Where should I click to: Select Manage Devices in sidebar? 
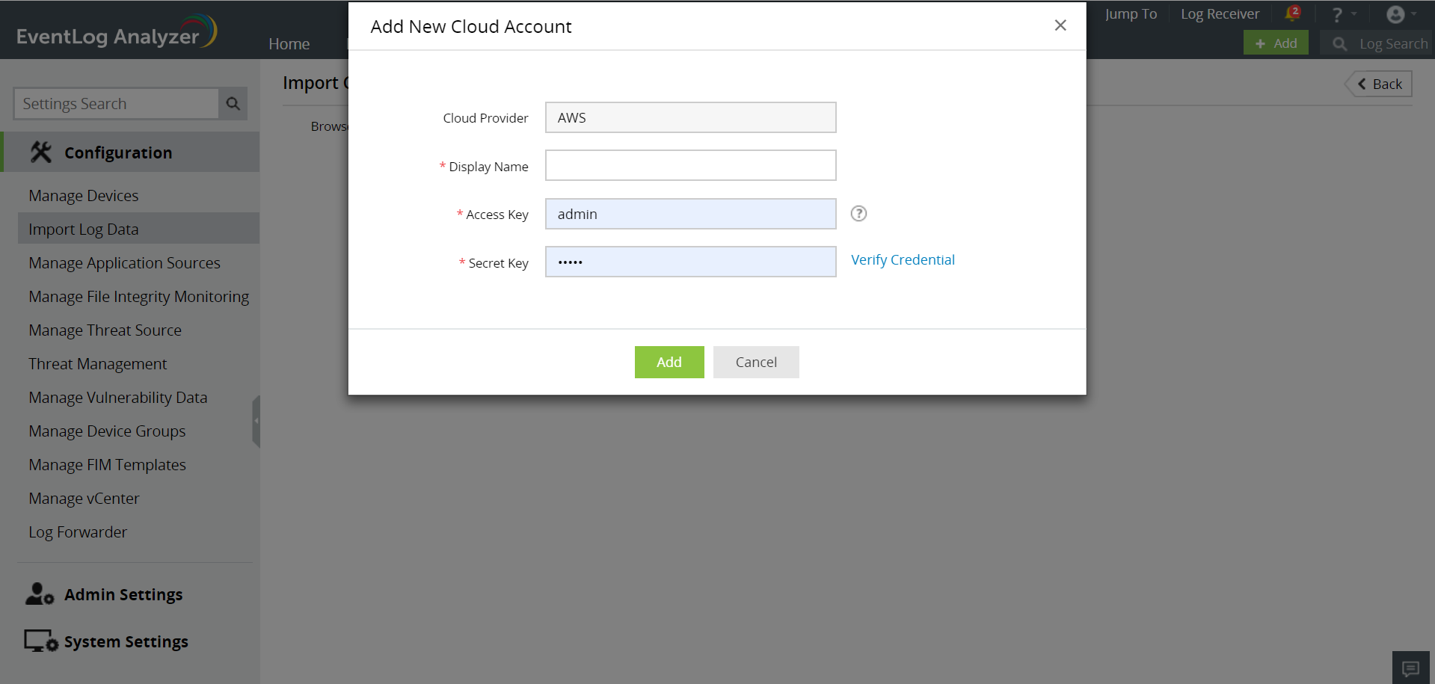pos(84,196)
